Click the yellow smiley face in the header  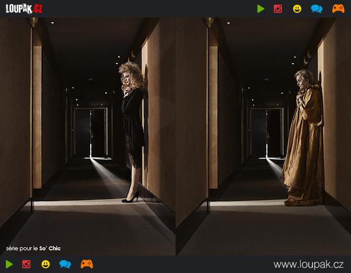tap(297, 9)
